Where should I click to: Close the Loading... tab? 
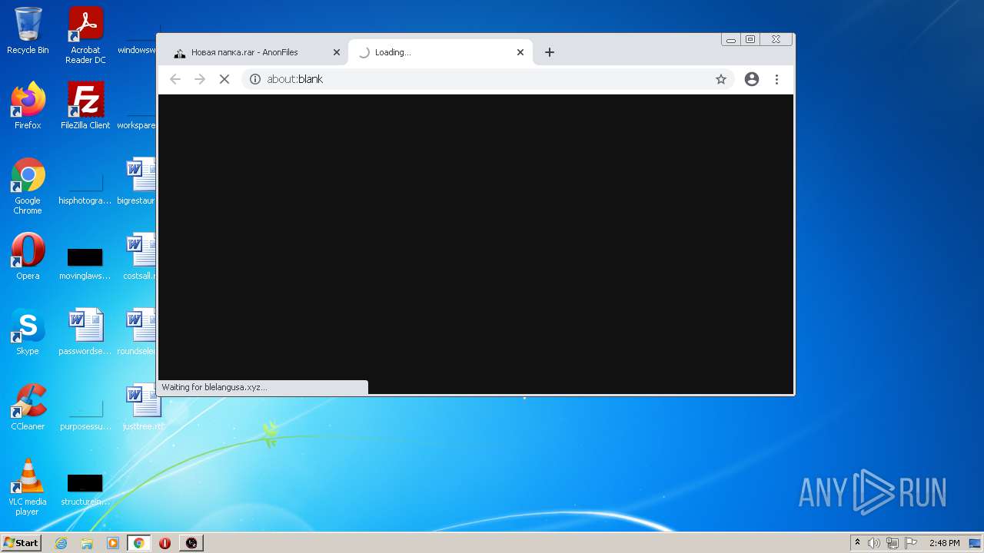(520, 52)
